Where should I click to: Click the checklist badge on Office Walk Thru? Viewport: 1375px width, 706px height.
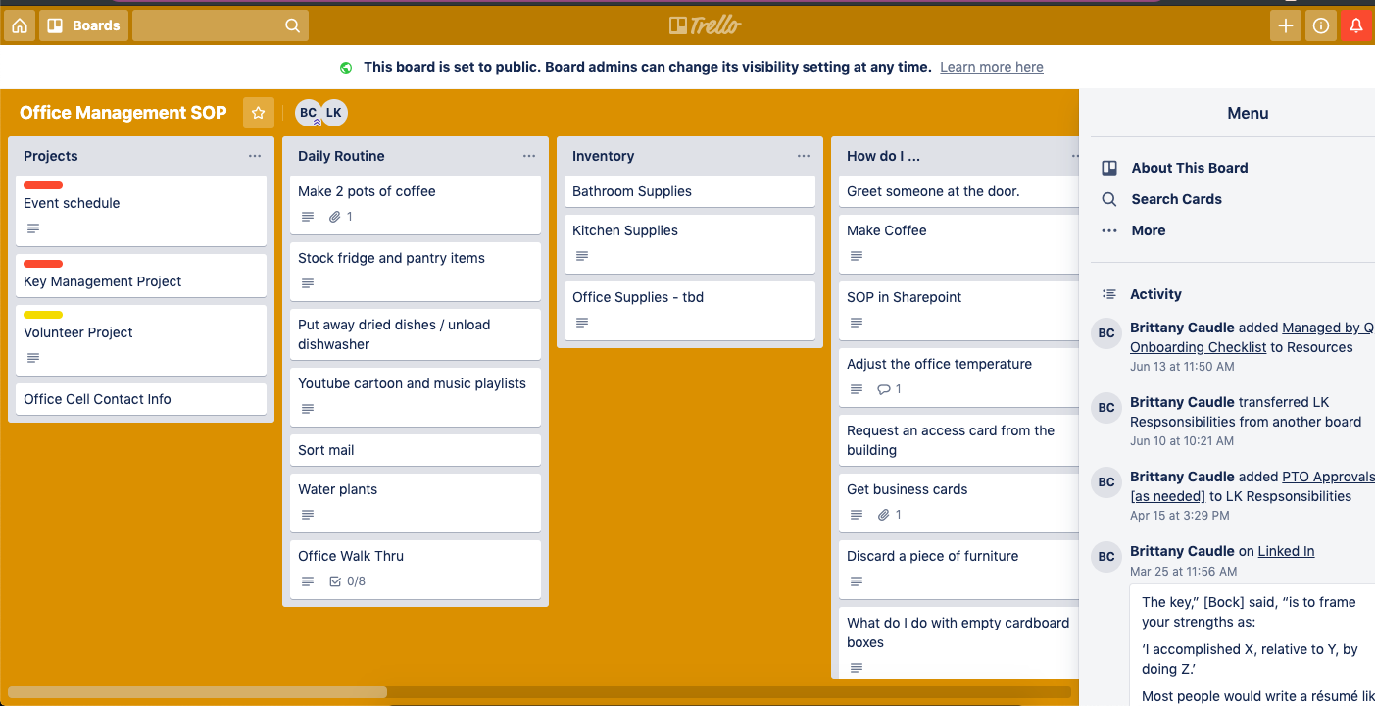click(348, 581)
